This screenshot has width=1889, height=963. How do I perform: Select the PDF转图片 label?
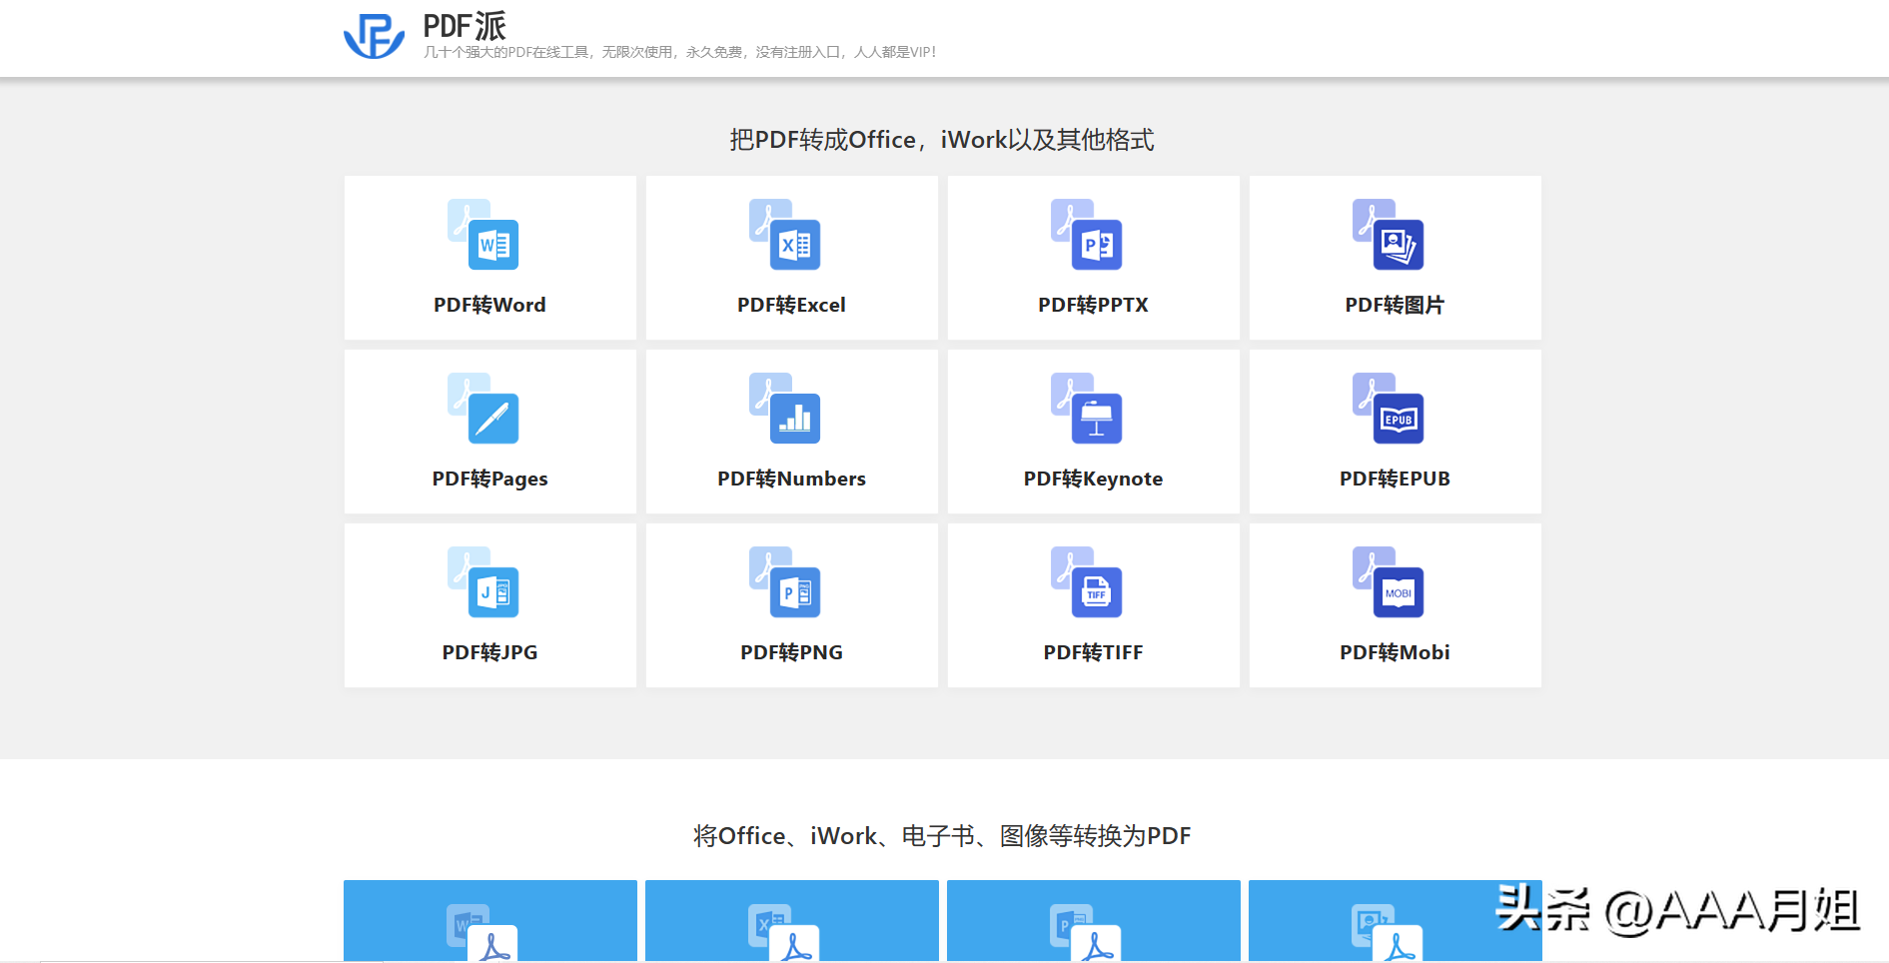1395,305
